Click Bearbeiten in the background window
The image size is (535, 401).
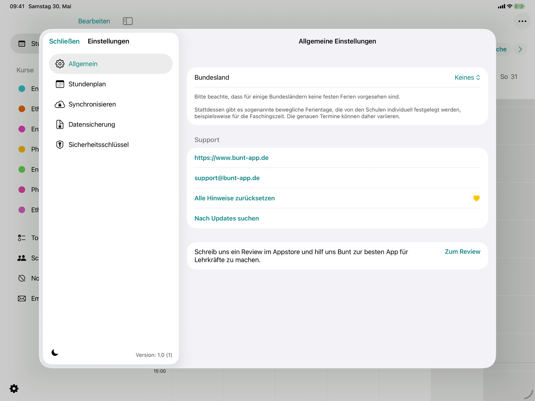point(94,21)
